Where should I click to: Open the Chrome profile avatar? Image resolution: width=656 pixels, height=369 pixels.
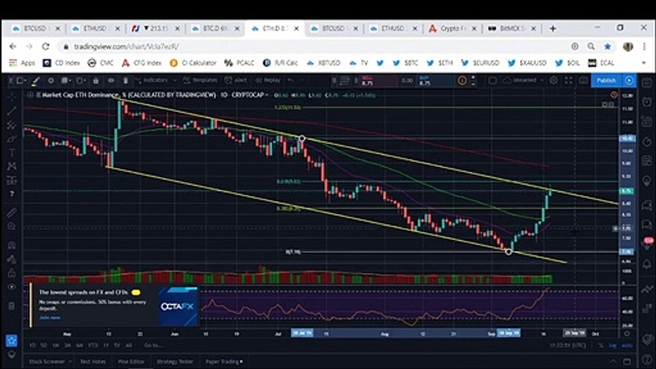628,46
